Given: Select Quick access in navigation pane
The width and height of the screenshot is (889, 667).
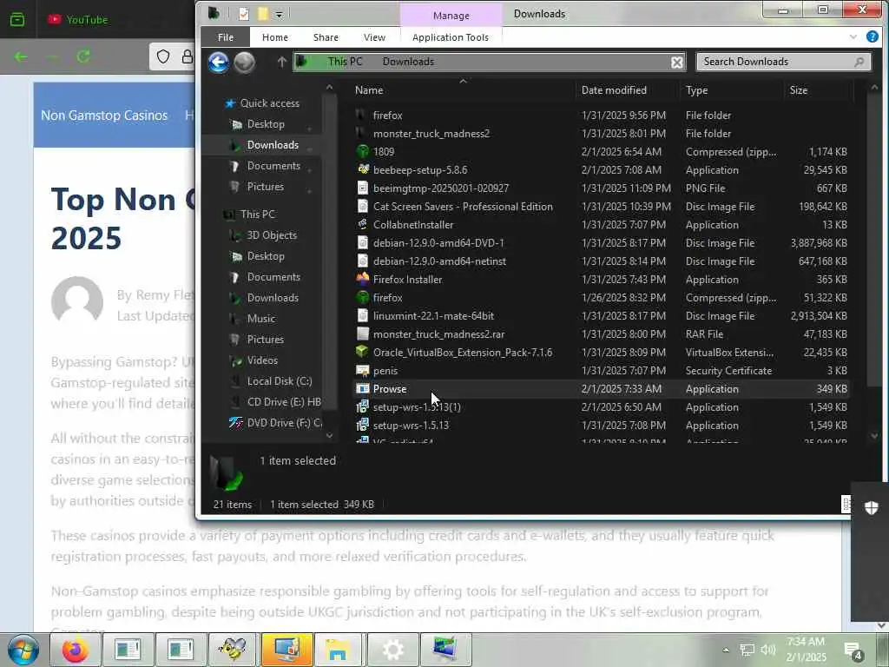Looking at the screenshot, I should 269,103.
